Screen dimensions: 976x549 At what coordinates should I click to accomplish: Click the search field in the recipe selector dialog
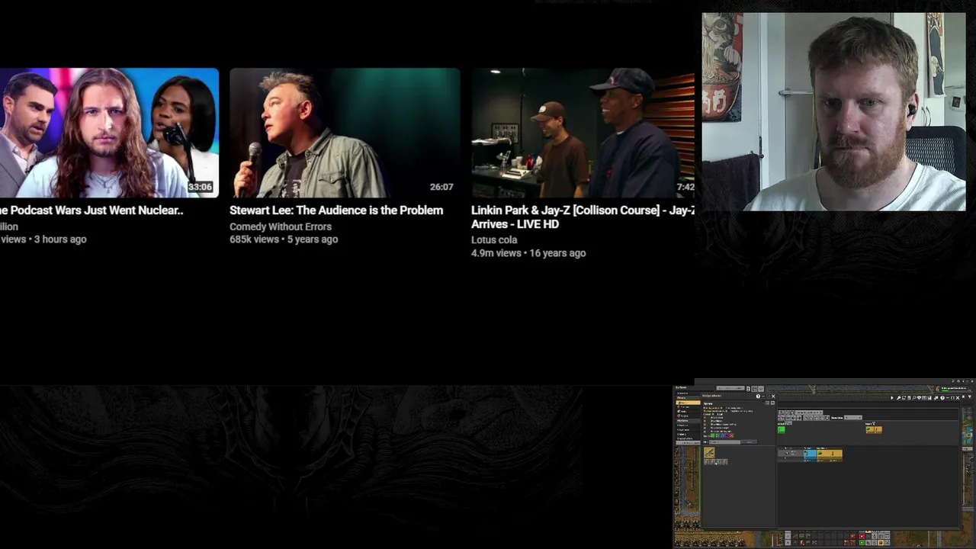click(725, 442)
